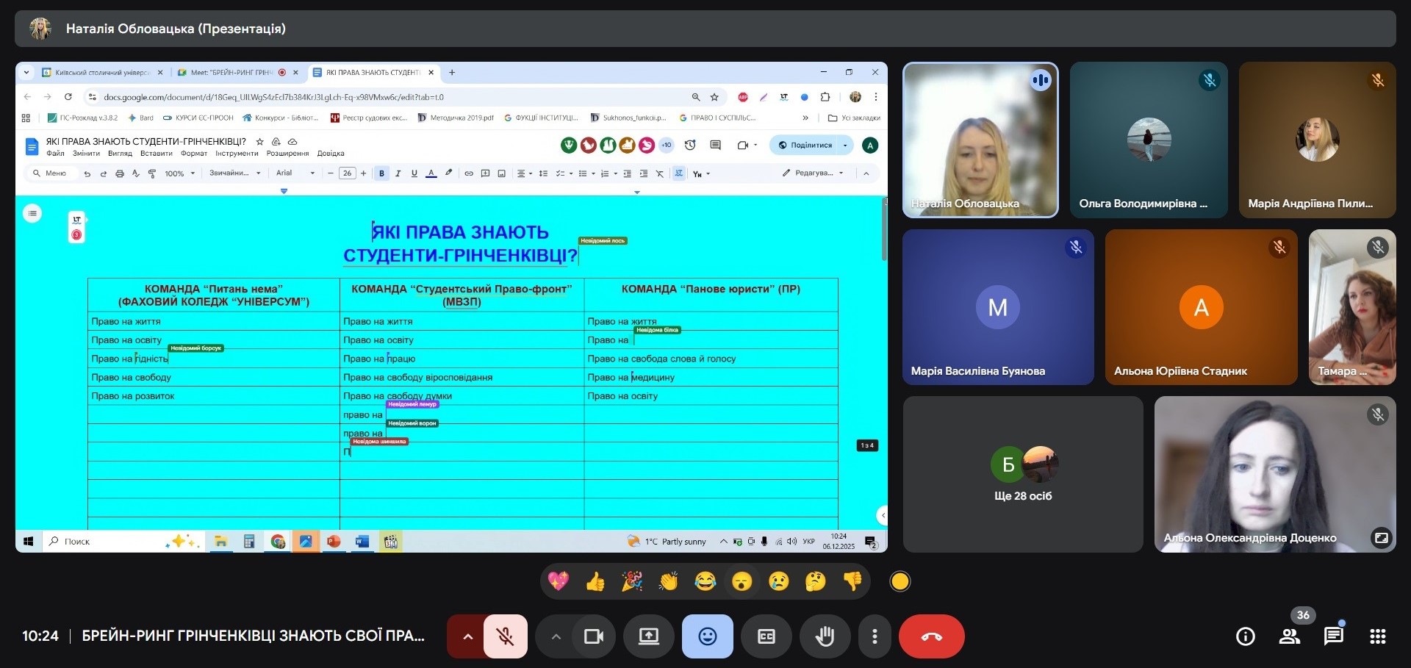Open the Вставити menu in Docs
Viewport: 1411px width, 668px height.
click(x=156, y=154)
